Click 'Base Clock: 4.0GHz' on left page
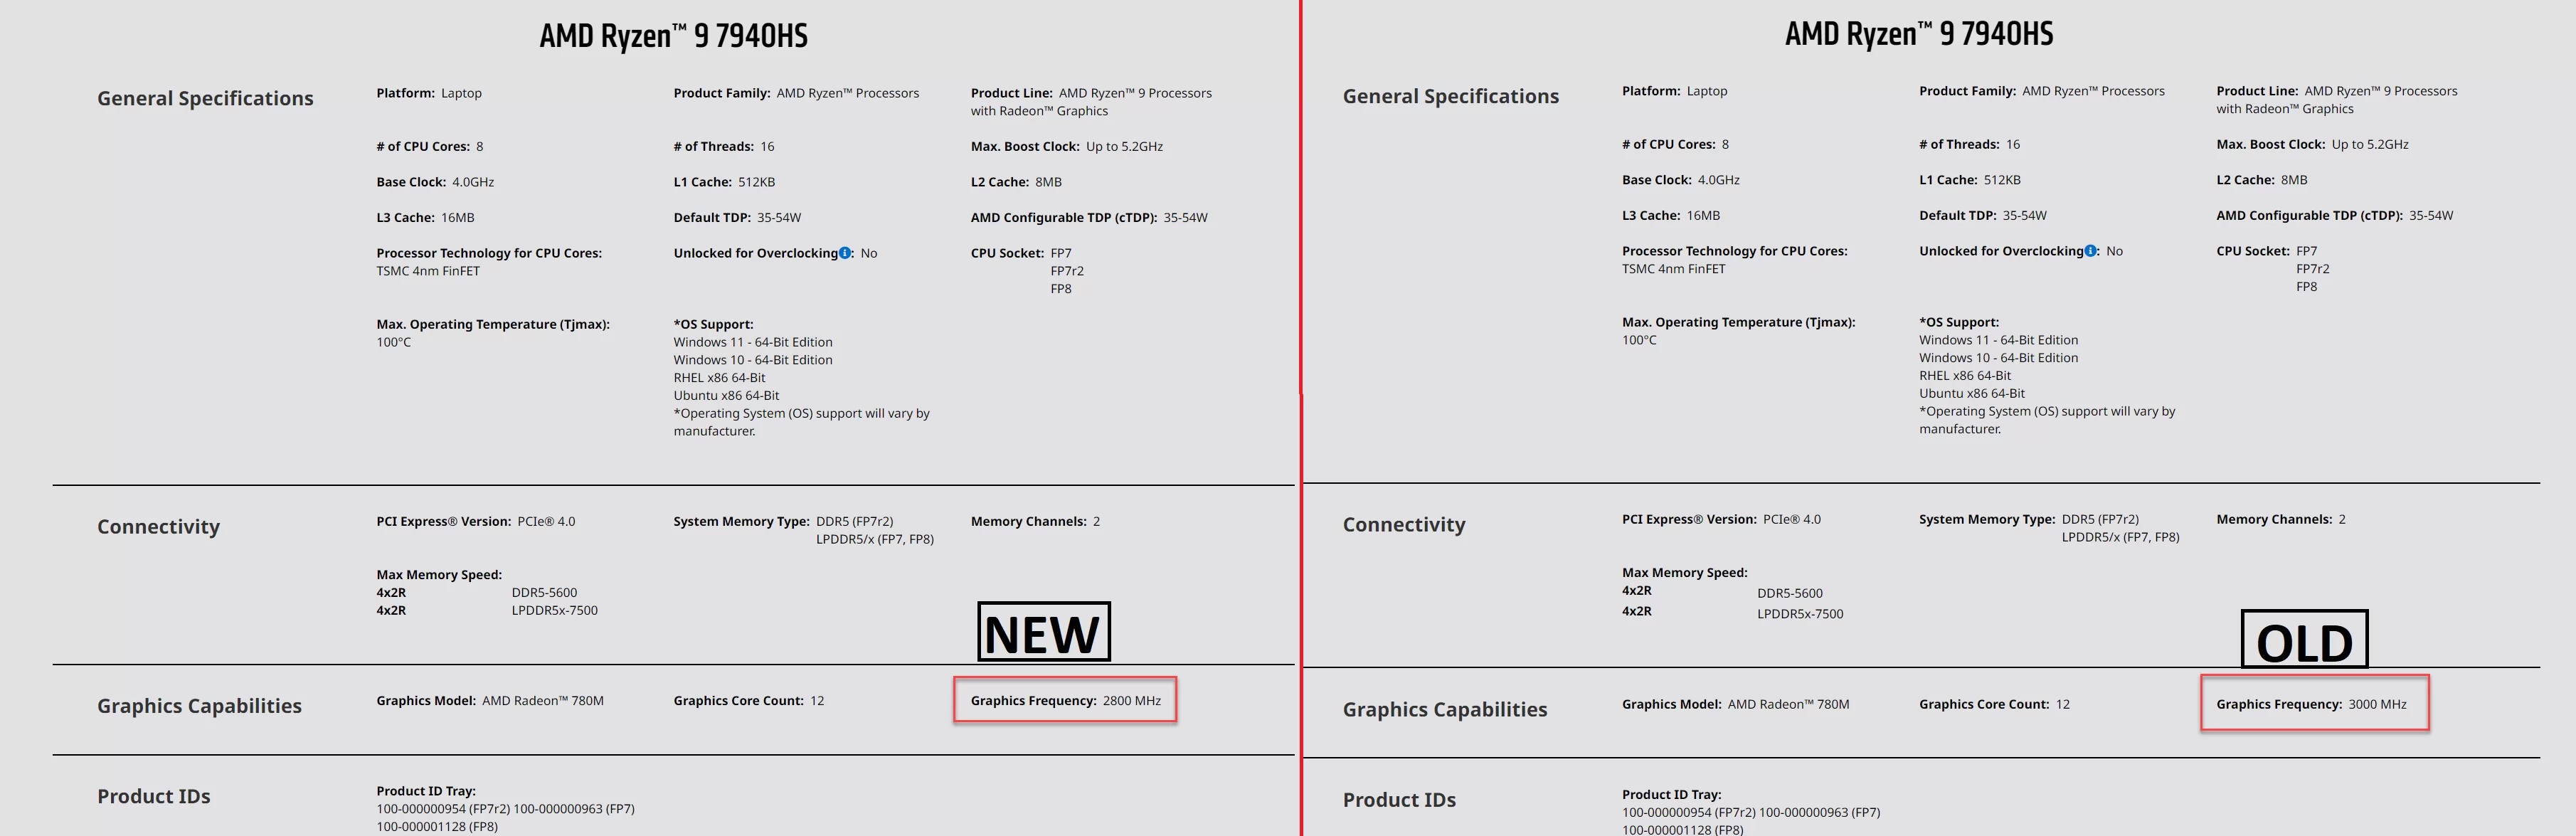 coord(435,182)
